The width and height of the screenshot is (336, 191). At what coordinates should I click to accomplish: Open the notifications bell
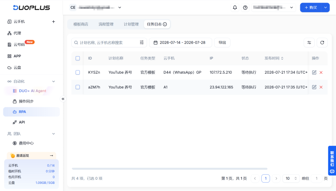235,8
